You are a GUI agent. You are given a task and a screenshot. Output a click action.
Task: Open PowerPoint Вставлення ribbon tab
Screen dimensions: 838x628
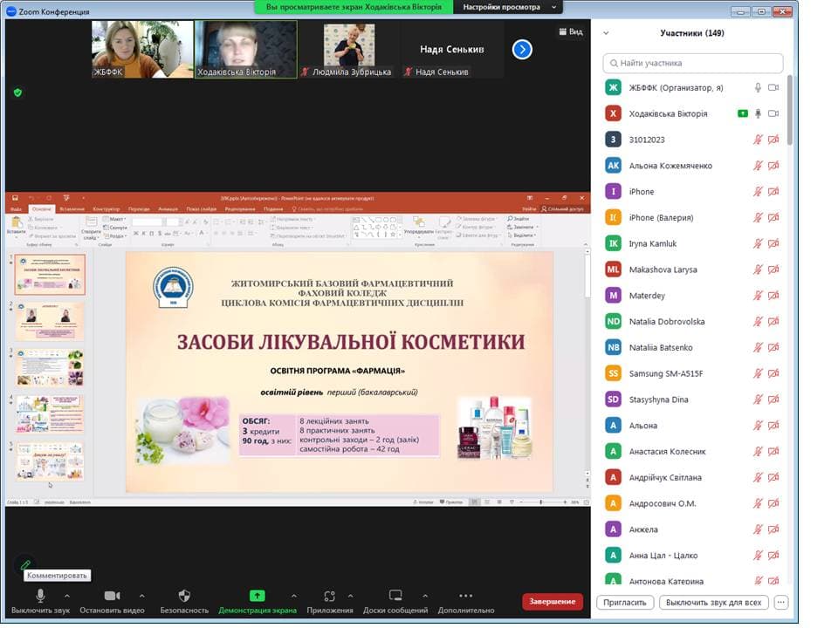72,208
